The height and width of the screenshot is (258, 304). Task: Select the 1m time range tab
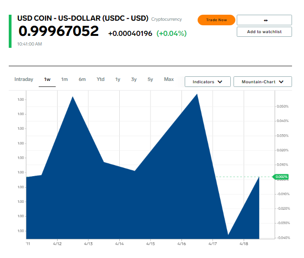pyautogui.click(x=64, y=80)
